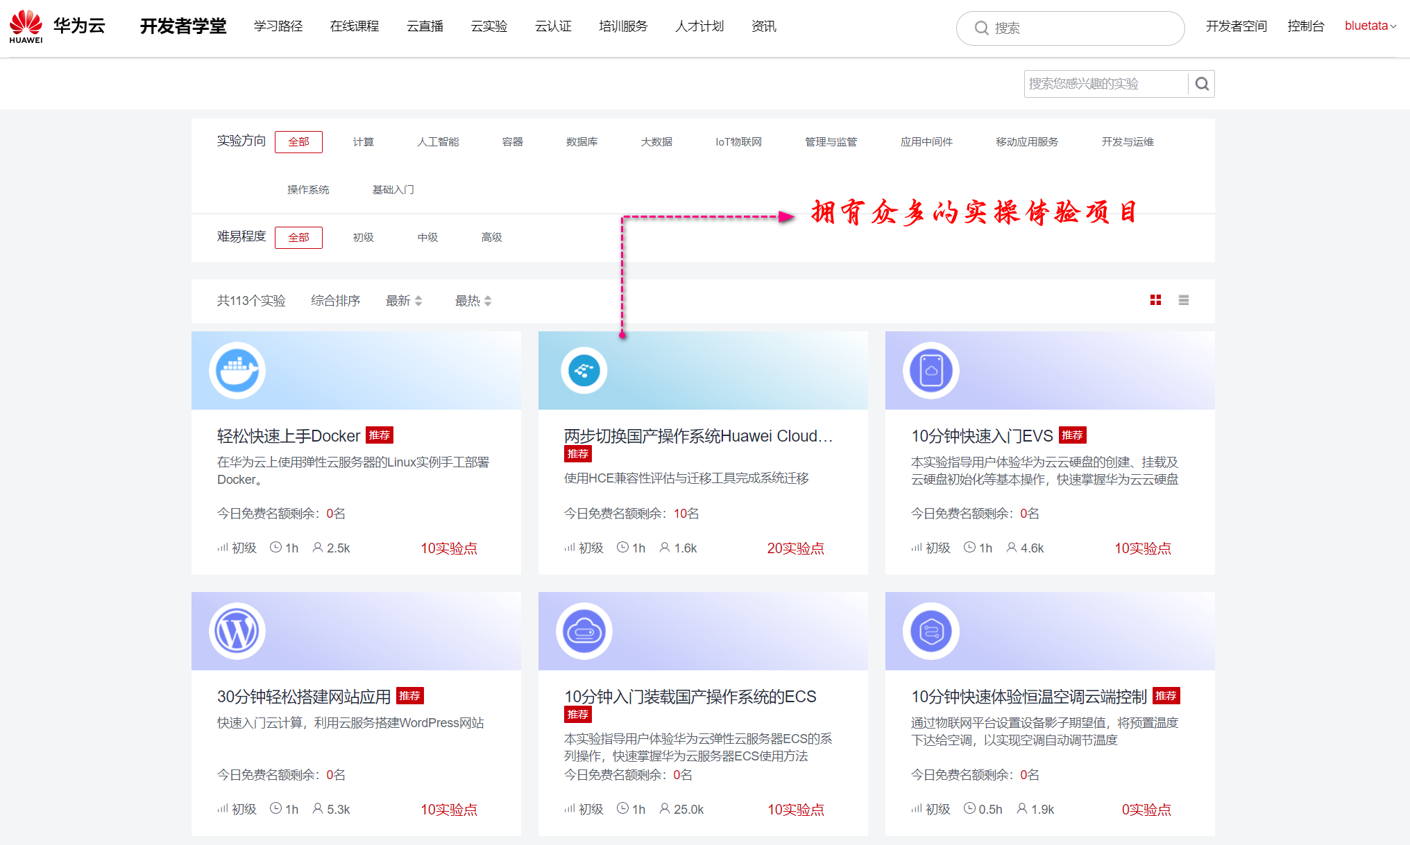Viewport: 1410px width, 845px height.
Task: Click the lab search magnifier icon
Action: pyautogui.click(x=1202, y=84)
